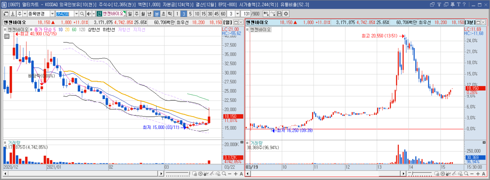Click the font size T icon in title bar
Viewport: 490px width, 180px height.
pos(459,5)
